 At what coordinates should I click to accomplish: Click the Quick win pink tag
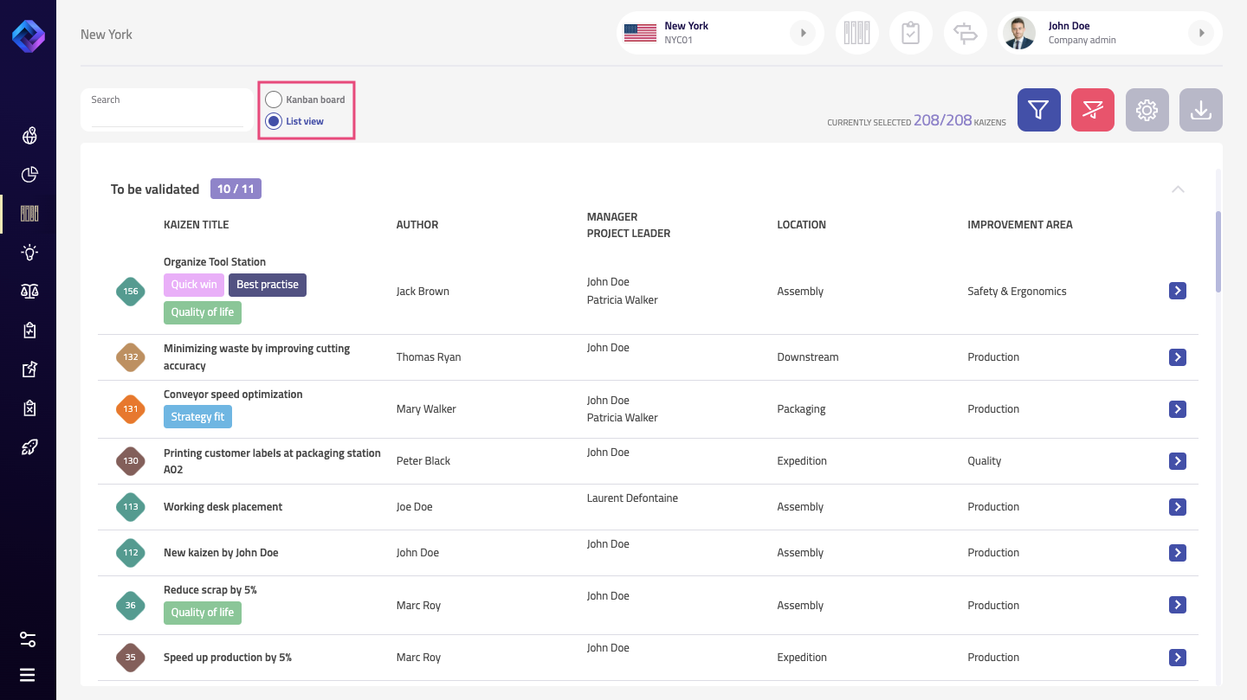[x=194, y=285]
